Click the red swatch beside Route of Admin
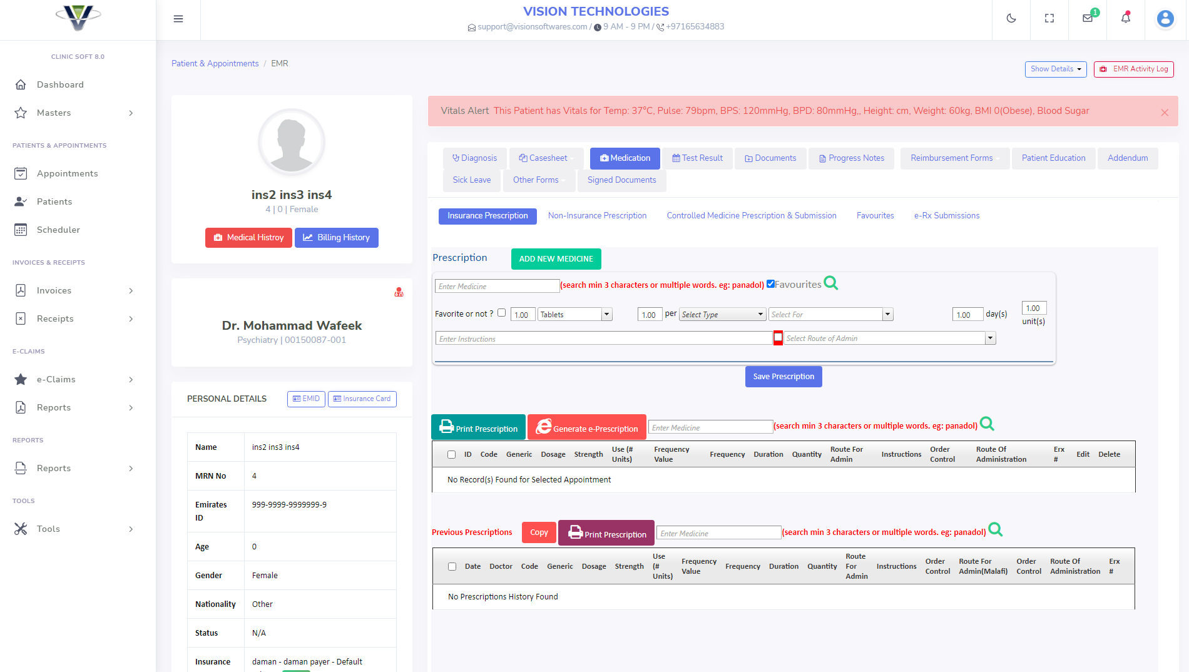 [x=778, y=338]
